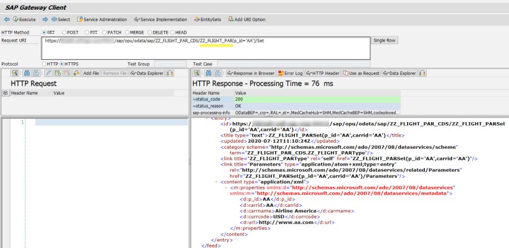Click the Single Row button
The height and width of the screenshot is (248, 509).
(x=385, y=41)
